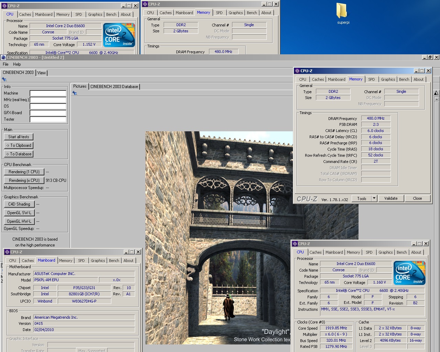Click the Close button in CPU-Z Memory window
Image resolution: width=440 pixels, height=352 pixels.
tap(417, 198)
